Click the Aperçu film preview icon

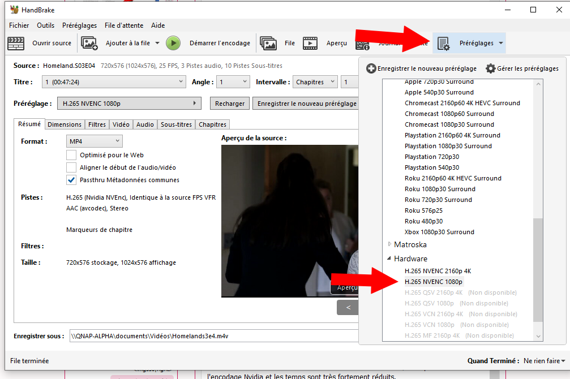tap(310, 43)
